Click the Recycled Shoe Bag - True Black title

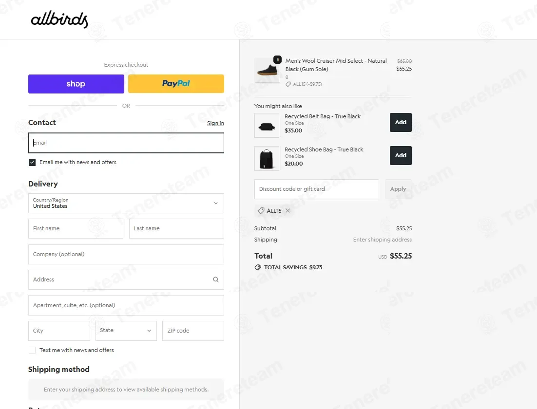click(324, 149)
